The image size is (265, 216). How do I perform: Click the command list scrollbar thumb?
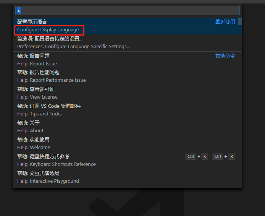[x=240, y=21]
